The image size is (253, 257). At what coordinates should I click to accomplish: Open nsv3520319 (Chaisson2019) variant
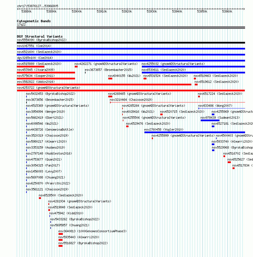47,135
